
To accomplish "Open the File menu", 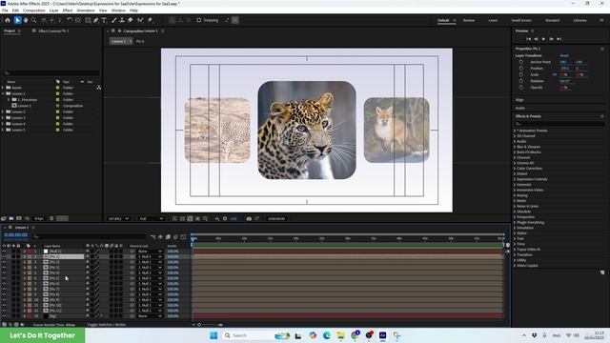I will click(5, 10).
